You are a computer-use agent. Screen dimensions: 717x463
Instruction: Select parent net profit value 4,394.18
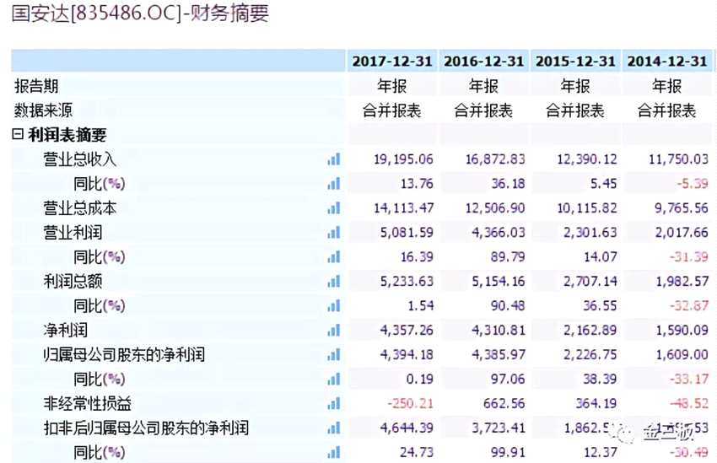[407, 354]
